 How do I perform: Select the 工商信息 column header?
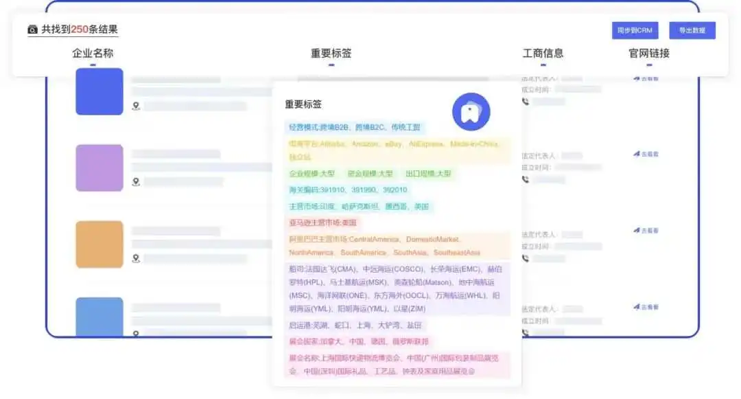pyautogui.click(x=543, y=53)
